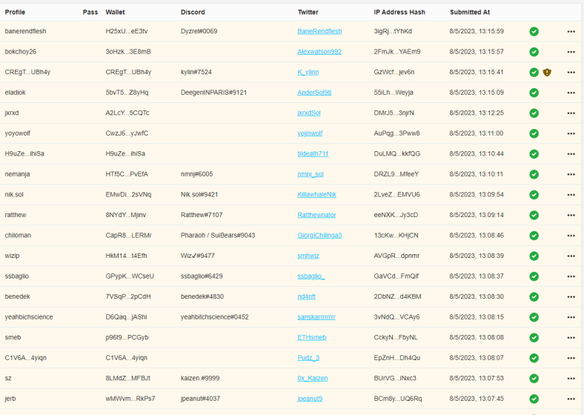Open the 0x_Kaizen Twitter link
584x415 pixels.
point(313,379)
